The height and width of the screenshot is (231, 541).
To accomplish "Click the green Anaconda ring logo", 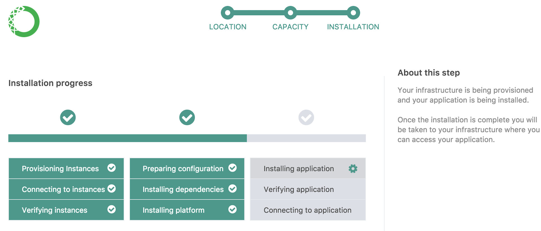I will tap(24, 22).
